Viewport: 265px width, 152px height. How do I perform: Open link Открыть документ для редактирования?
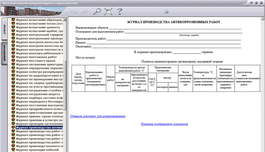pos(98,116)
